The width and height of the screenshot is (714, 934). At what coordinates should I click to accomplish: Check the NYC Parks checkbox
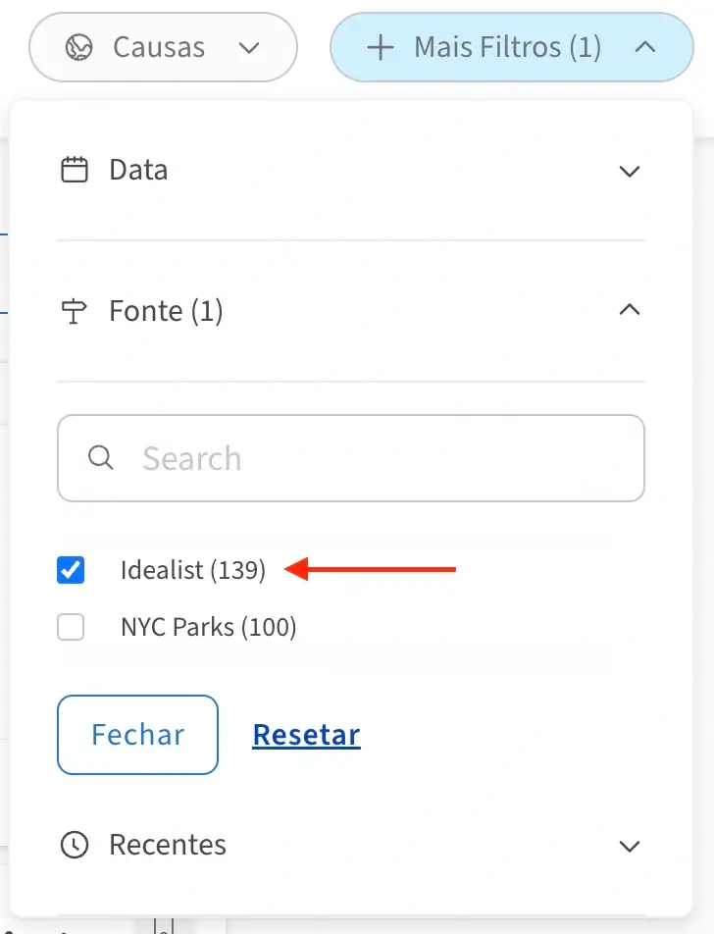tap(71, 627)
